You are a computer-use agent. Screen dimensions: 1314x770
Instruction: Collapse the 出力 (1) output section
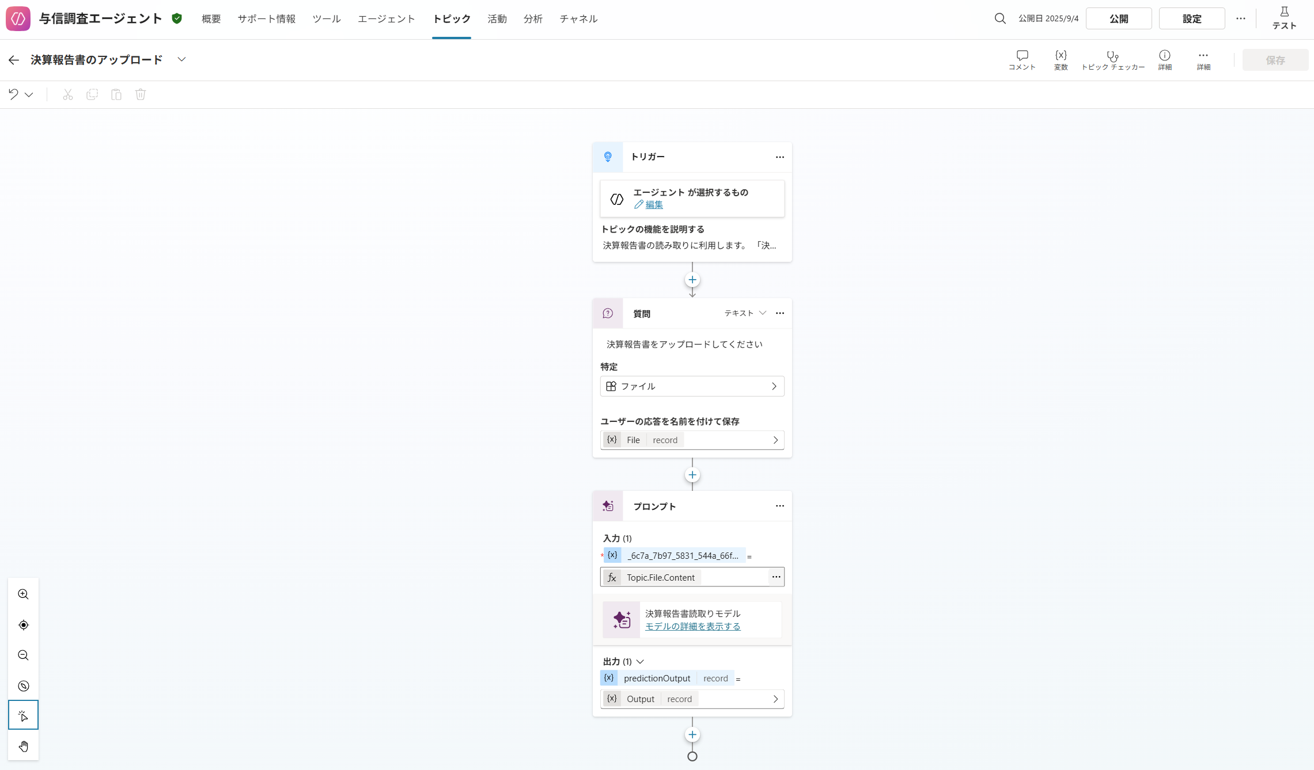point(640,662)
